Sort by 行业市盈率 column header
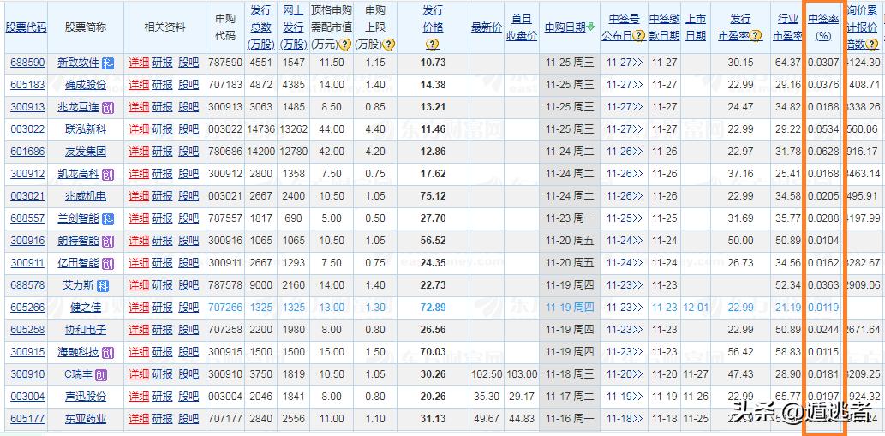This screenshot has width=885, height=436. (x=787, y=27)
